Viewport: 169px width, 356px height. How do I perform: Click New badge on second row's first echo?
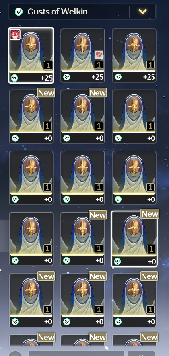[46, 93]
